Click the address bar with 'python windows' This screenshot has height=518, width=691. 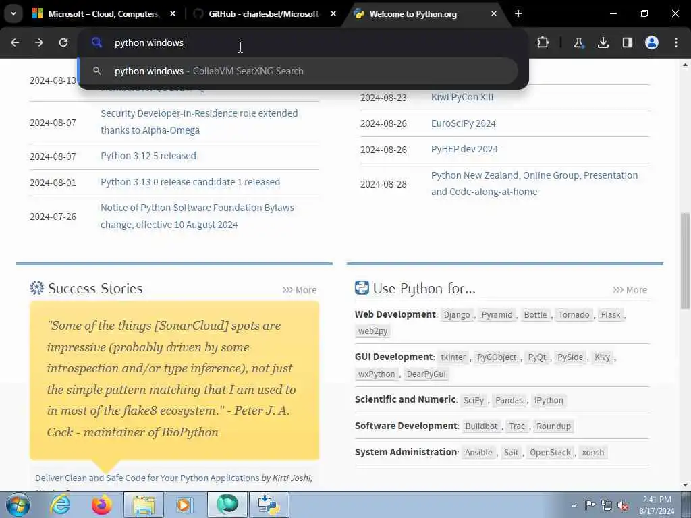[304, 42]
